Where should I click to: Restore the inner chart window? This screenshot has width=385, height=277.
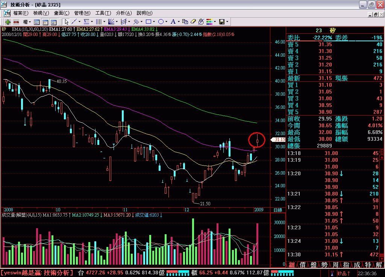376,15
